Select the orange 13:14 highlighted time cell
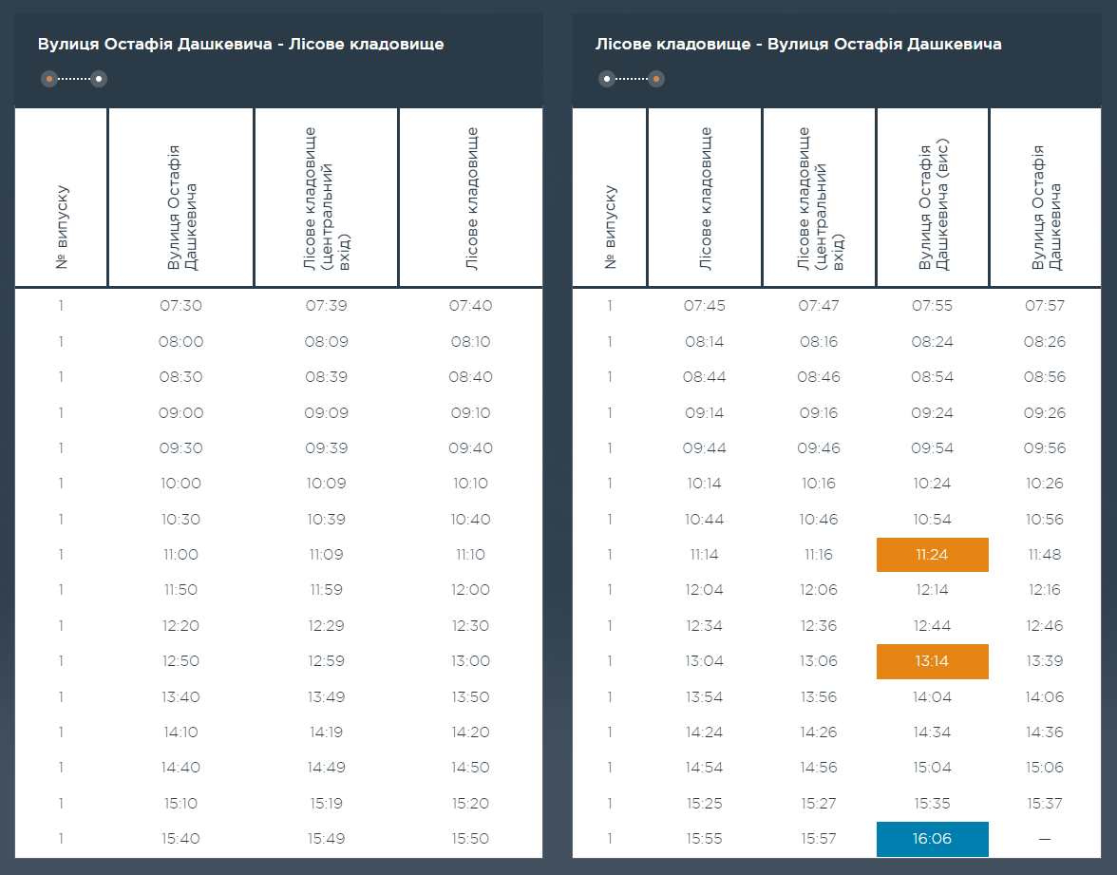1117x875 pixels. [x=932, y=661]
